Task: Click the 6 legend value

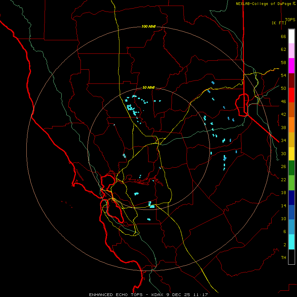Action: click(x=285, y=232)
